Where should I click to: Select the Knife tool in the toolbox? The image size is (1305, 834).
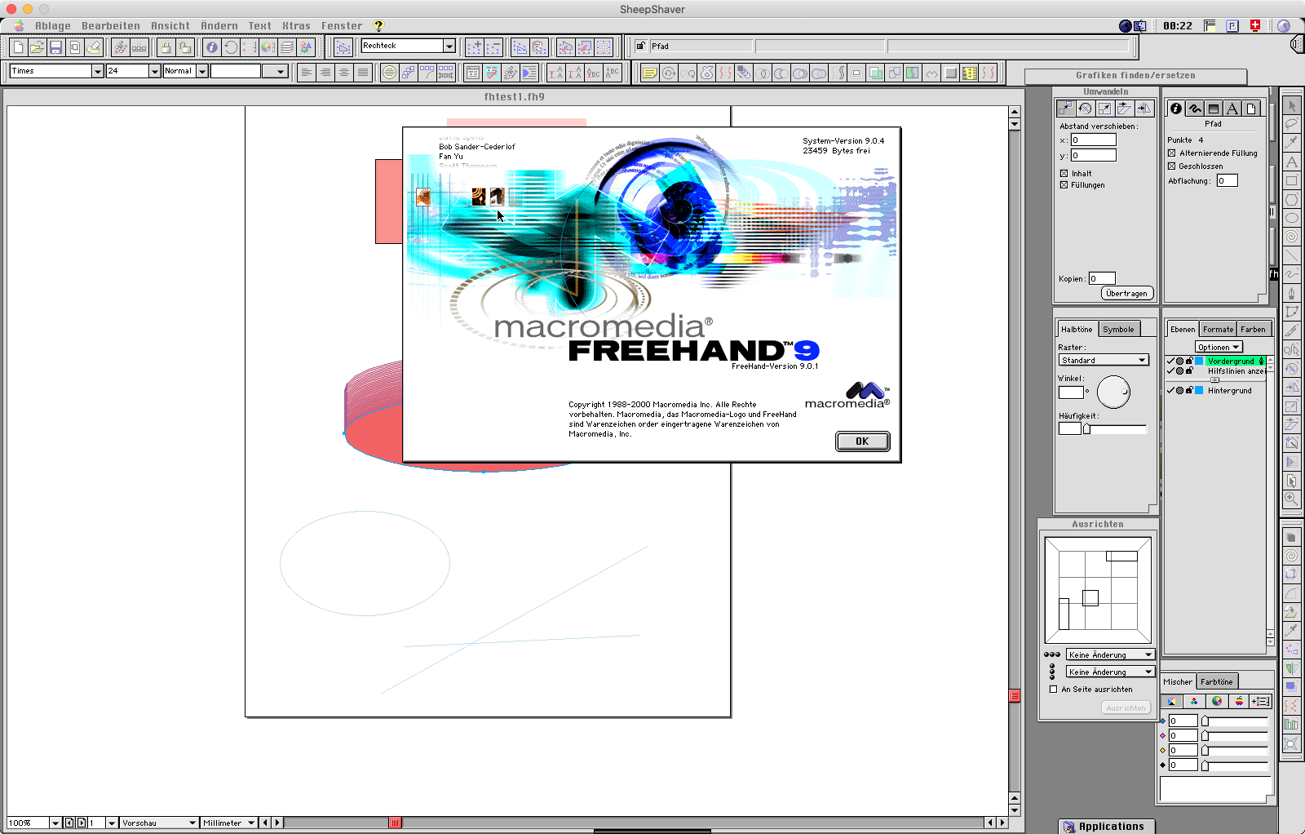(x=1292, y=331)
